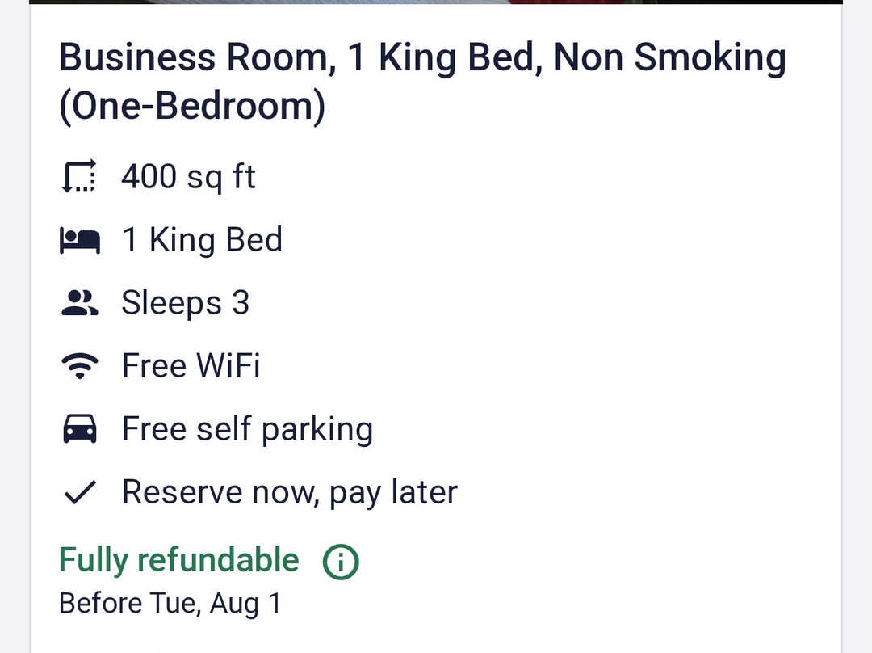
Task: Select the king bed icon
Action: click(x=80, y=239)
